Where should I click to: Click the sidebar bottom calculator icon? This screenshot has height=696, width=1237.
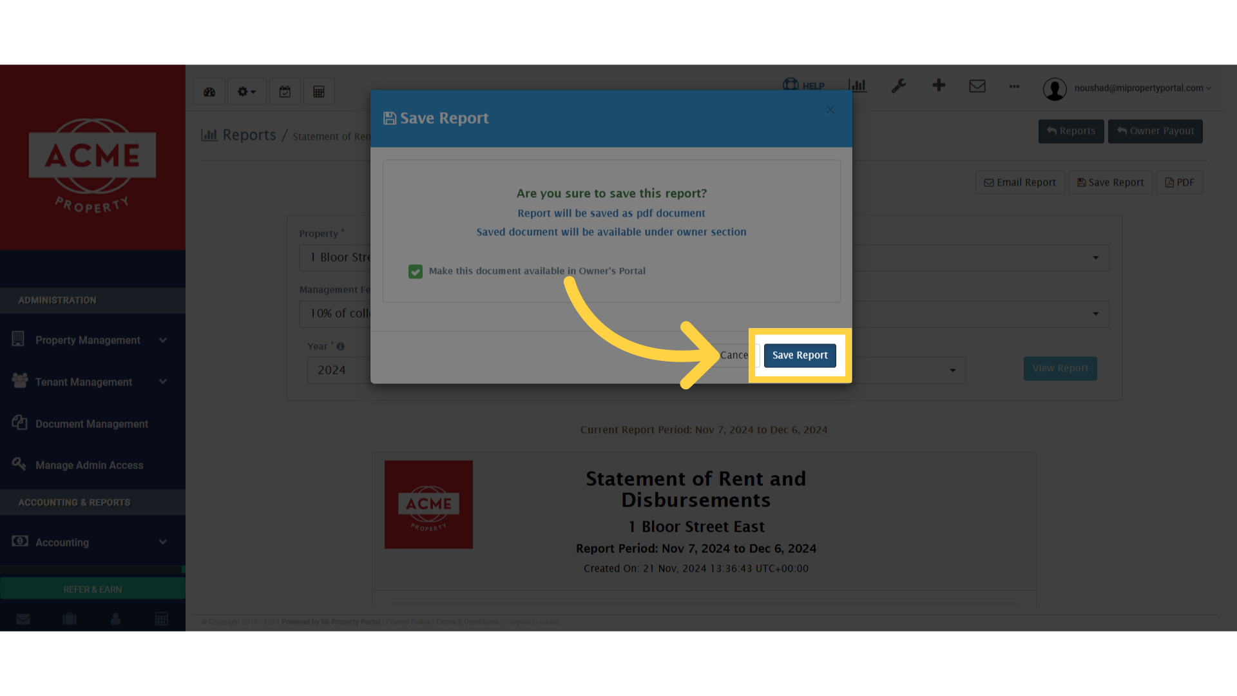pyautogui.click(x=162, y=619)
